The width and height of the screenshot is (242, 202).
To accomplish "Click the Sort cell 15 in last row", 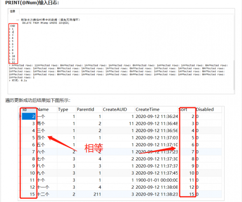I will point(187,194).
